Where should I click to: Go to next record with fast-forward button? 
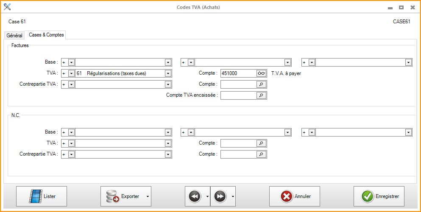pyautogui.click(x=220, y=196)
